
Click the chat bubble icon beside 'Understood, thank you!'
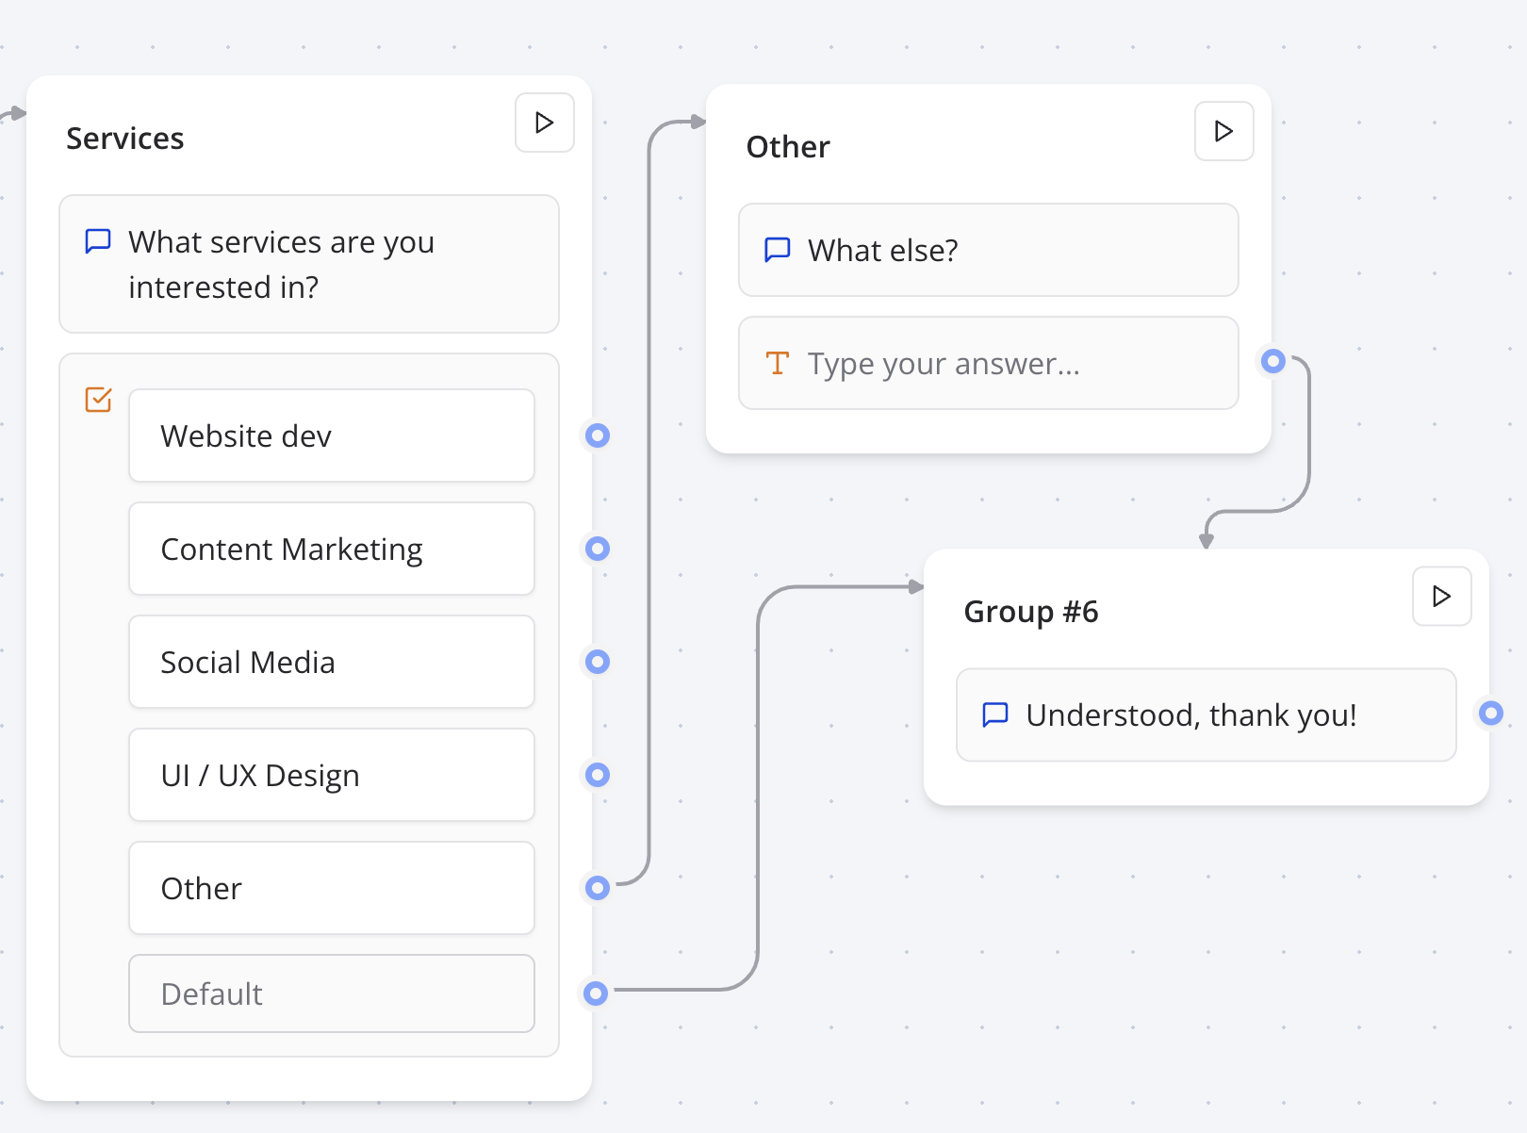(x=994, y=714)
